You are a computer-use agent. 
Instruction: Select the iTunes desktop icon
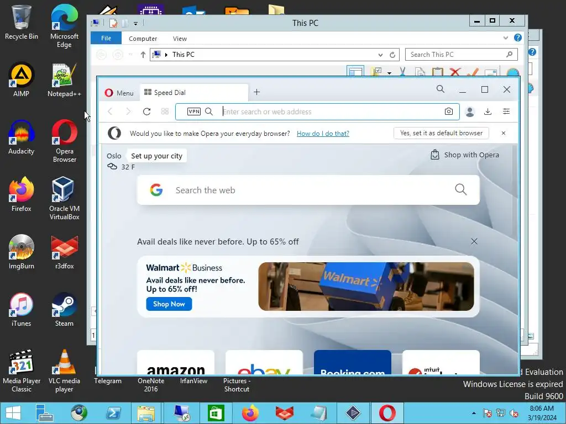(x=22, y=309)
